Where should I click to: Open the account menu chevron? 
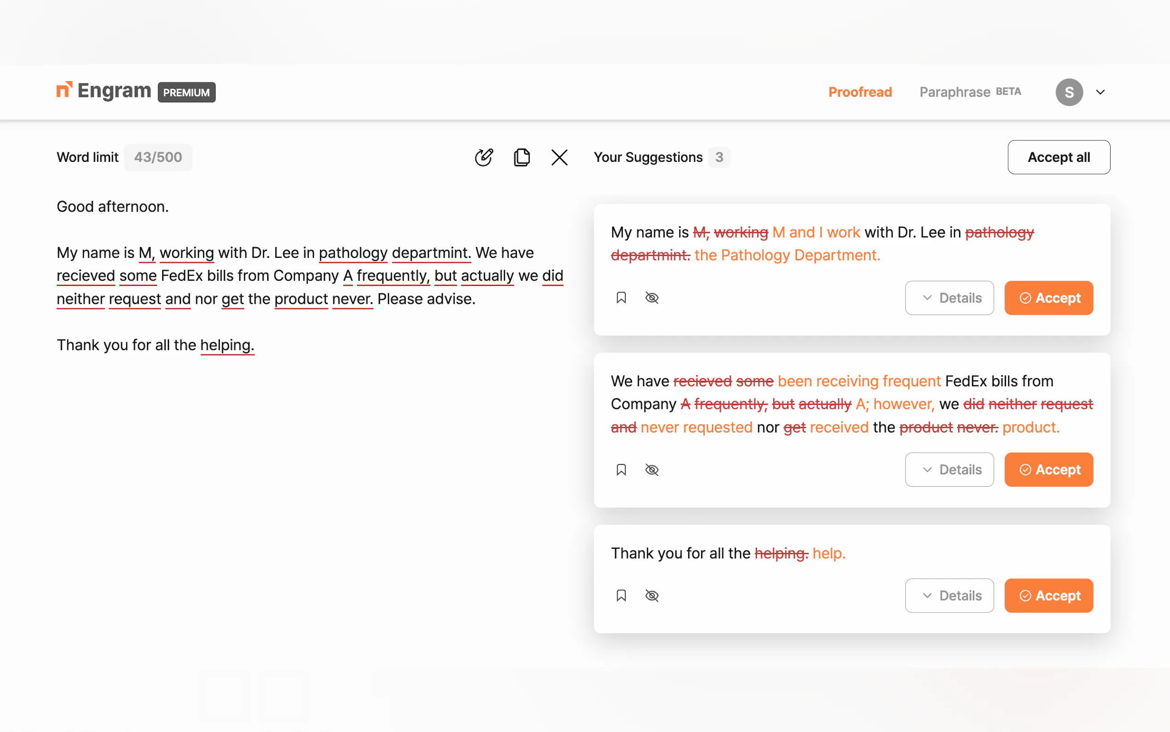(x=1100, y=92)
